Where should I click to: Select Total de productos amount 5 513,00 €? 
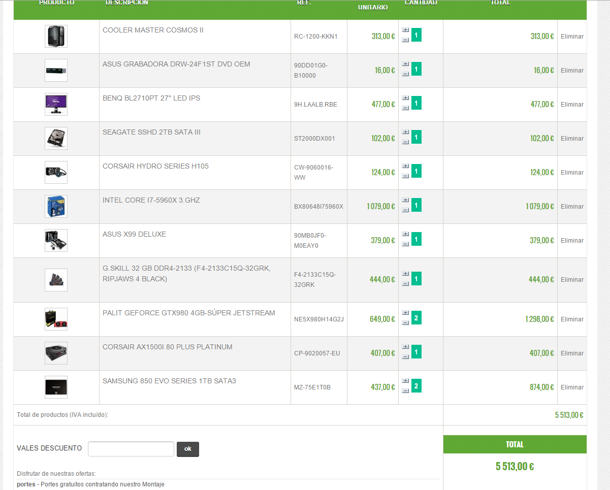pyautogui.click(x=569, y=415)
